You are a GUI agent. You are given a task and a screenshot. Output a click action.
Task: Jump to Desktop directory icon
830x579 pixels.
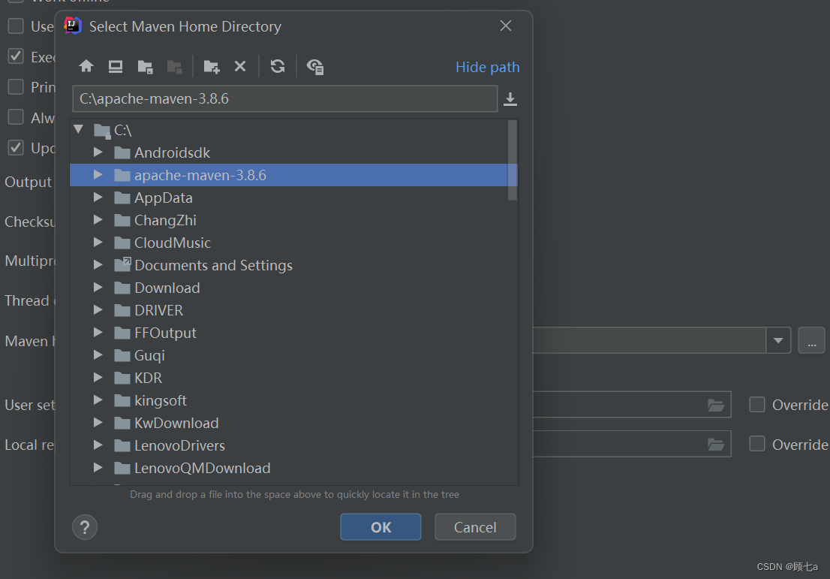(116, 66)
